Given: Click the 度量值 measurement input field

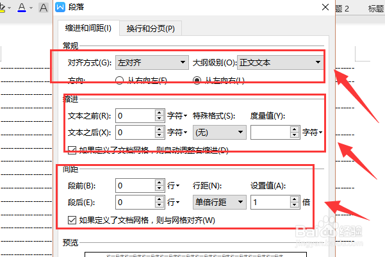Looking at the screenshot, I should tap(270, 133).
